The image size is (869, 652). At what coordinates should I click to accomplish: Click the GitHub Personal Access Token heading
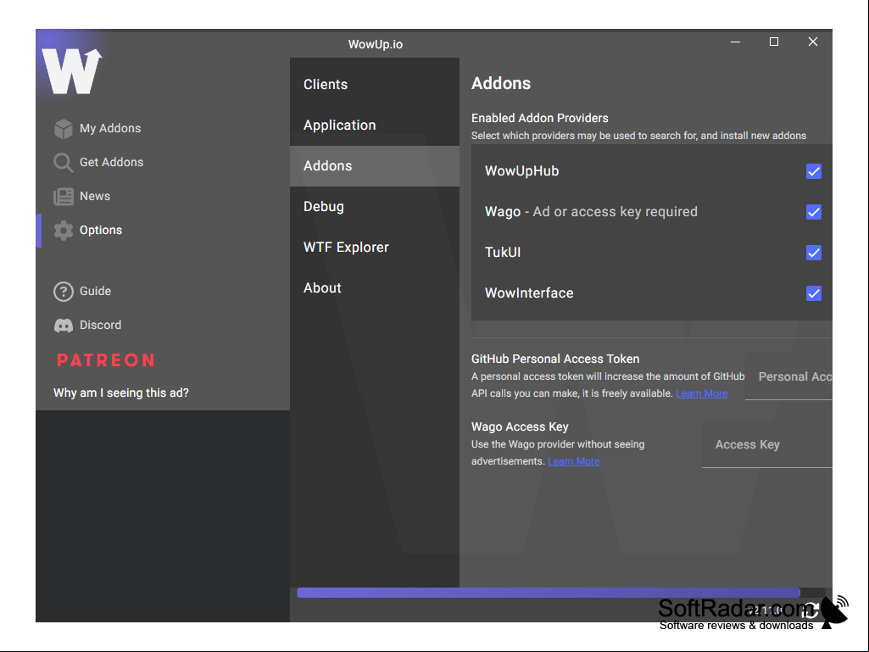[555, 359]
